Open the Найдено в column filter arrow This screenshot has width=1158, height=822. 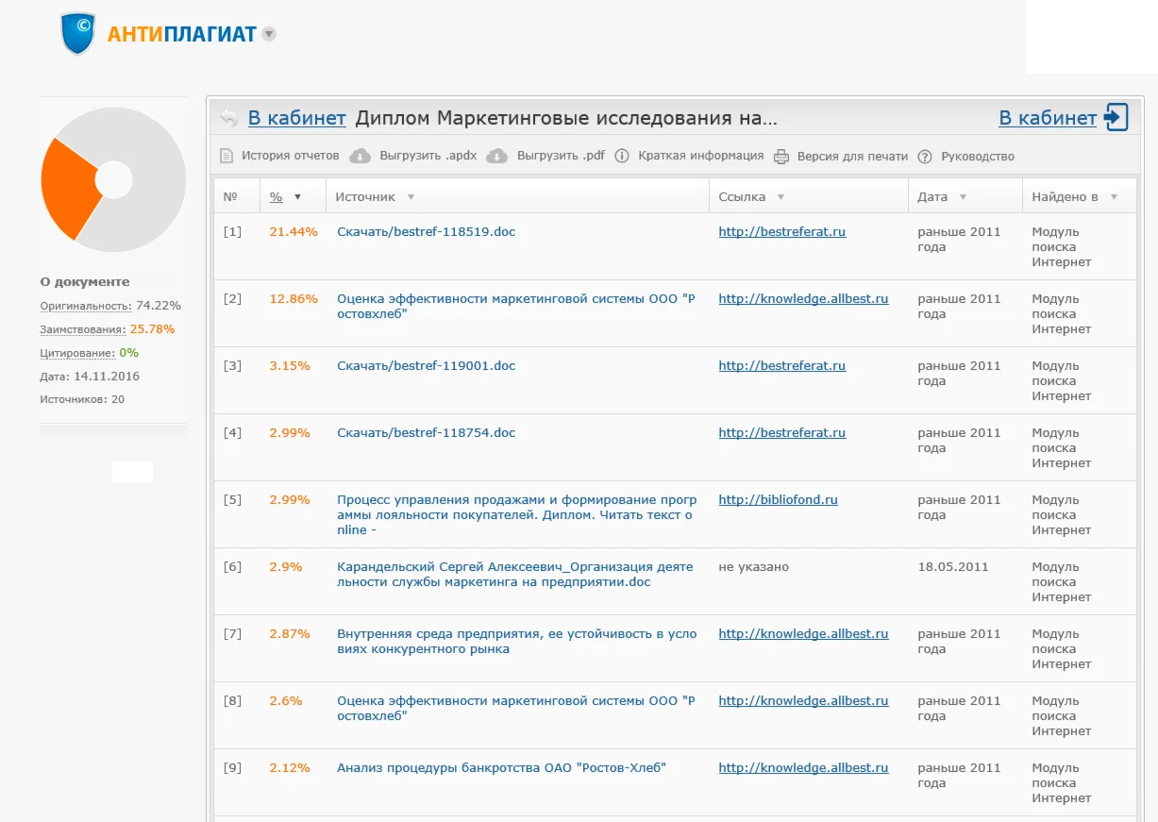[x=1114, y=197]
